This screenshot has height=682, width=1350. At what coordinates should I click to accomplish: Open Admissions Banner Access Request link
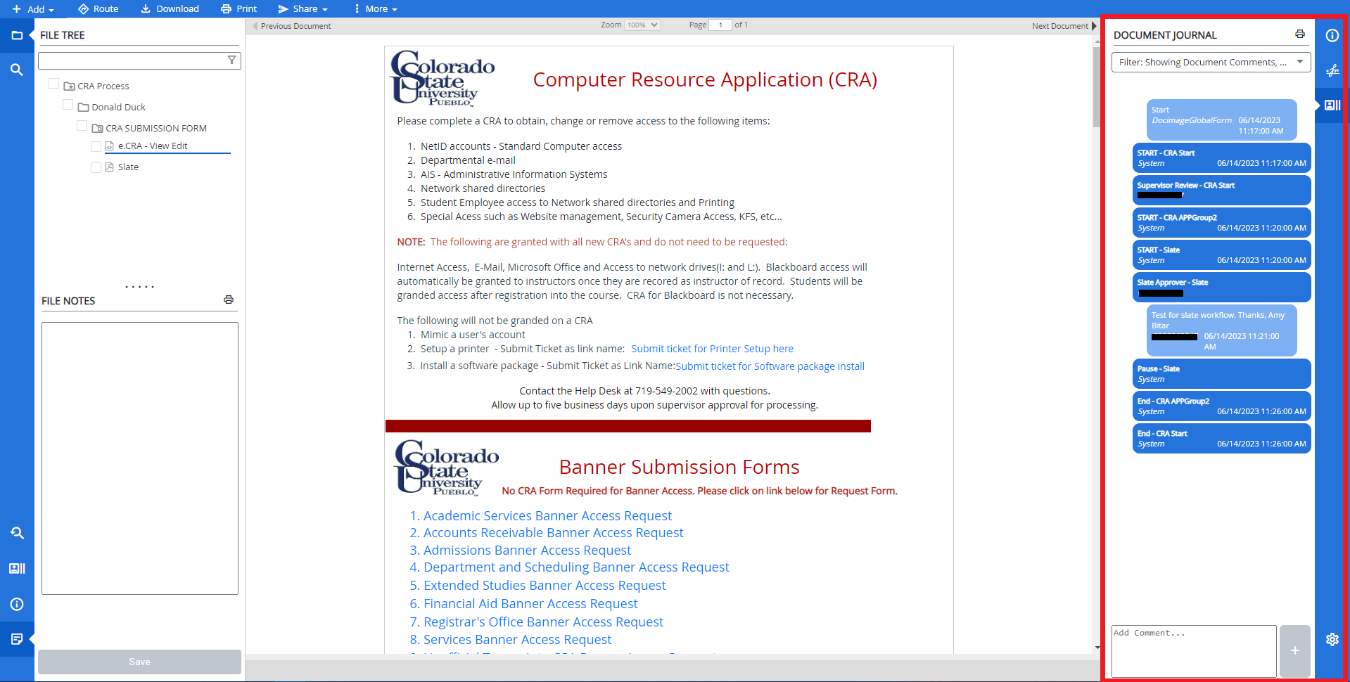527,551
